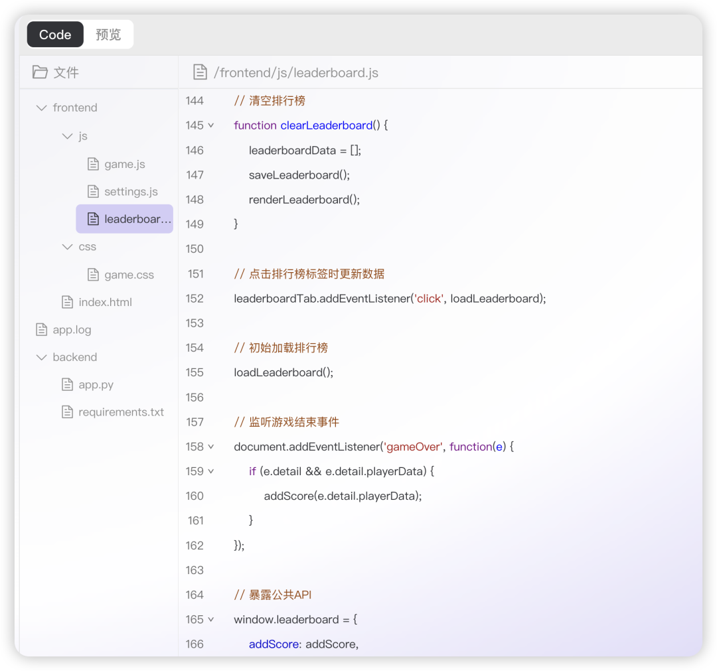Viewport: 717px width, 671px height.
Task: Fold the gameOver listener at line 158
Action: point(211,447)
